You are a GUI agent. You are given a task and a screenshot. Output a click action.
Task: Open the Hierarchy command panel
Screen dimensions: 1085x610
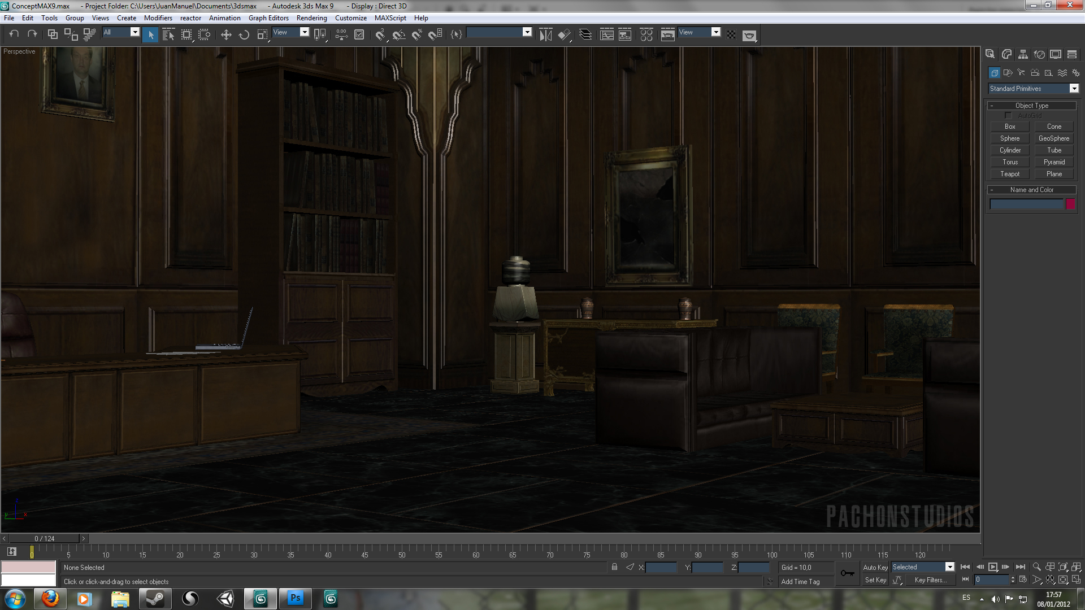click(1023, 54)
